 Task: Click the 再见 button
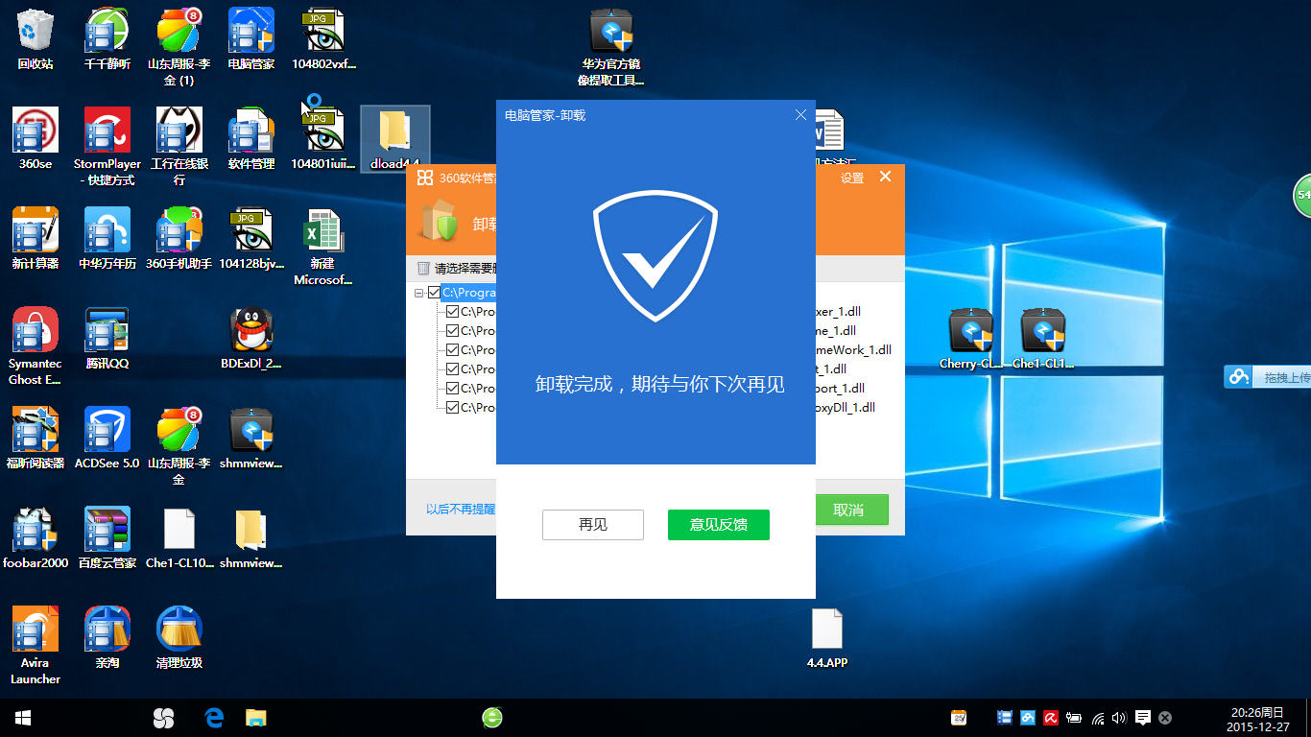593,525
